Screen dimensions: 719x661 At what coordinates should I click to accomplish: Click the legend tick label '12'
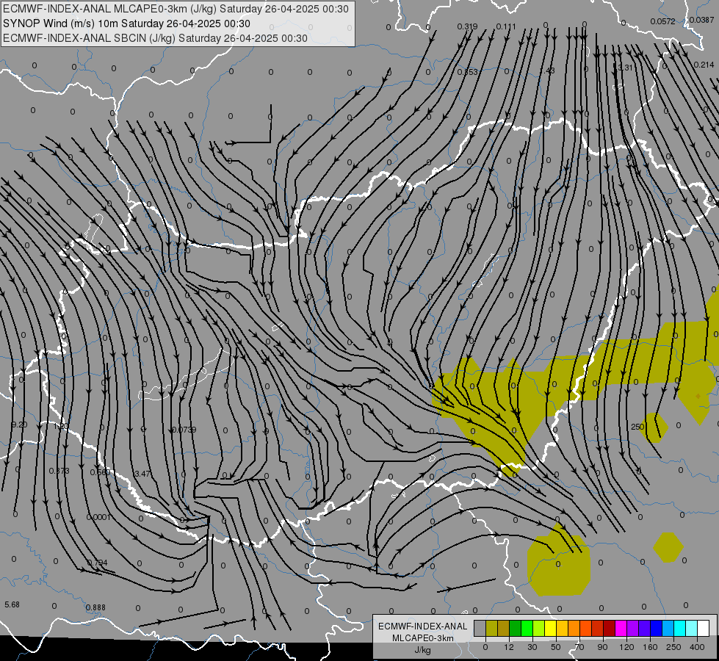[x=508, y=647]
